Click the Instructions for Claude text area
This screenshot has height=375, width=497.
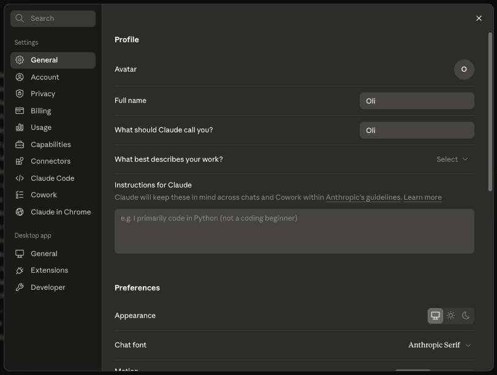pos(294,231)
